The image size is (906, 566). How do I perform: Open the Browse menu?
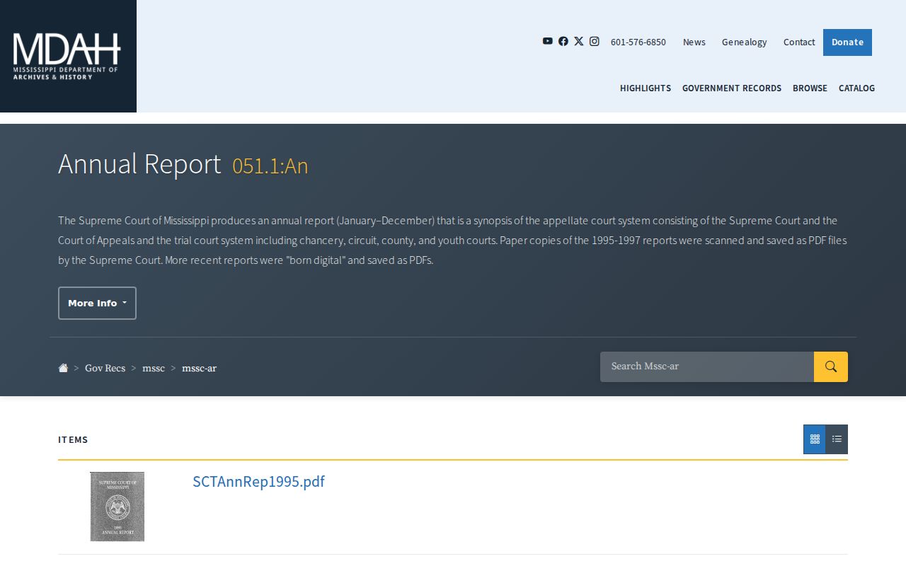(x=810, y=88)
